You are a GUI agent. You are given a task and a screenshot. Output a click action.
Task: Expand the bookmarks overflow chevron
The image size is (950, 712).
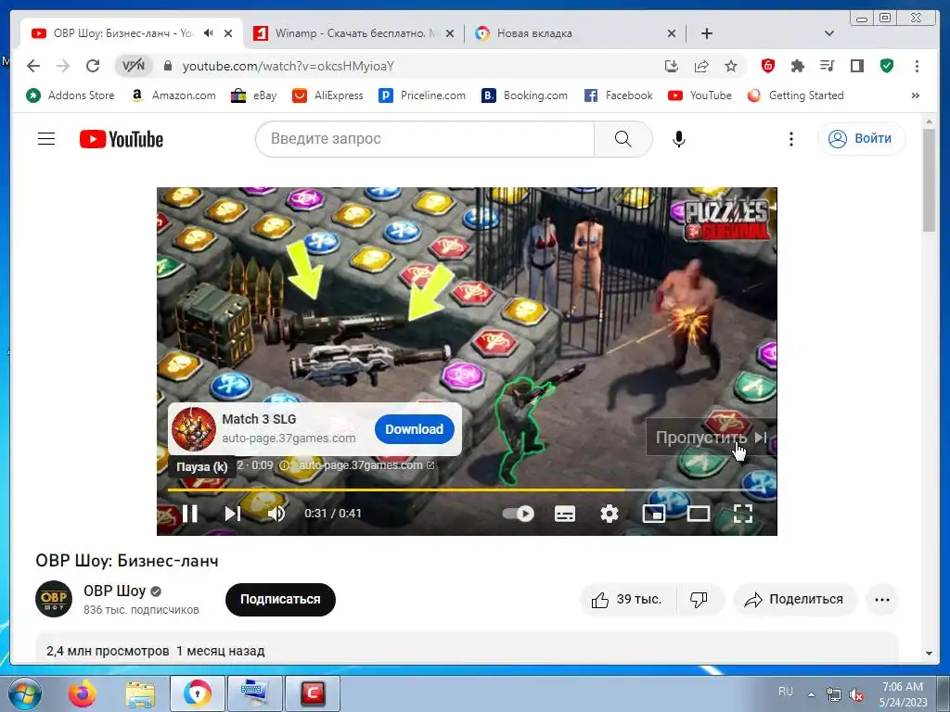coord(916,95)
